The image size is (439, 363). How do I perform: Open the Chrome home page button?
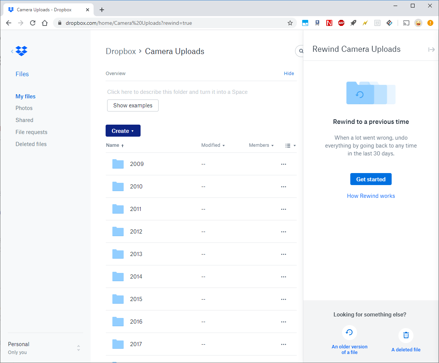45,23
